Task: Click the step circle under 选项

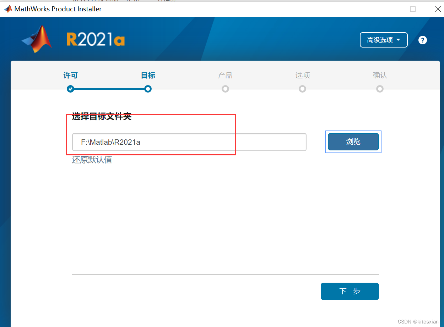Action: tap(302, 89)
